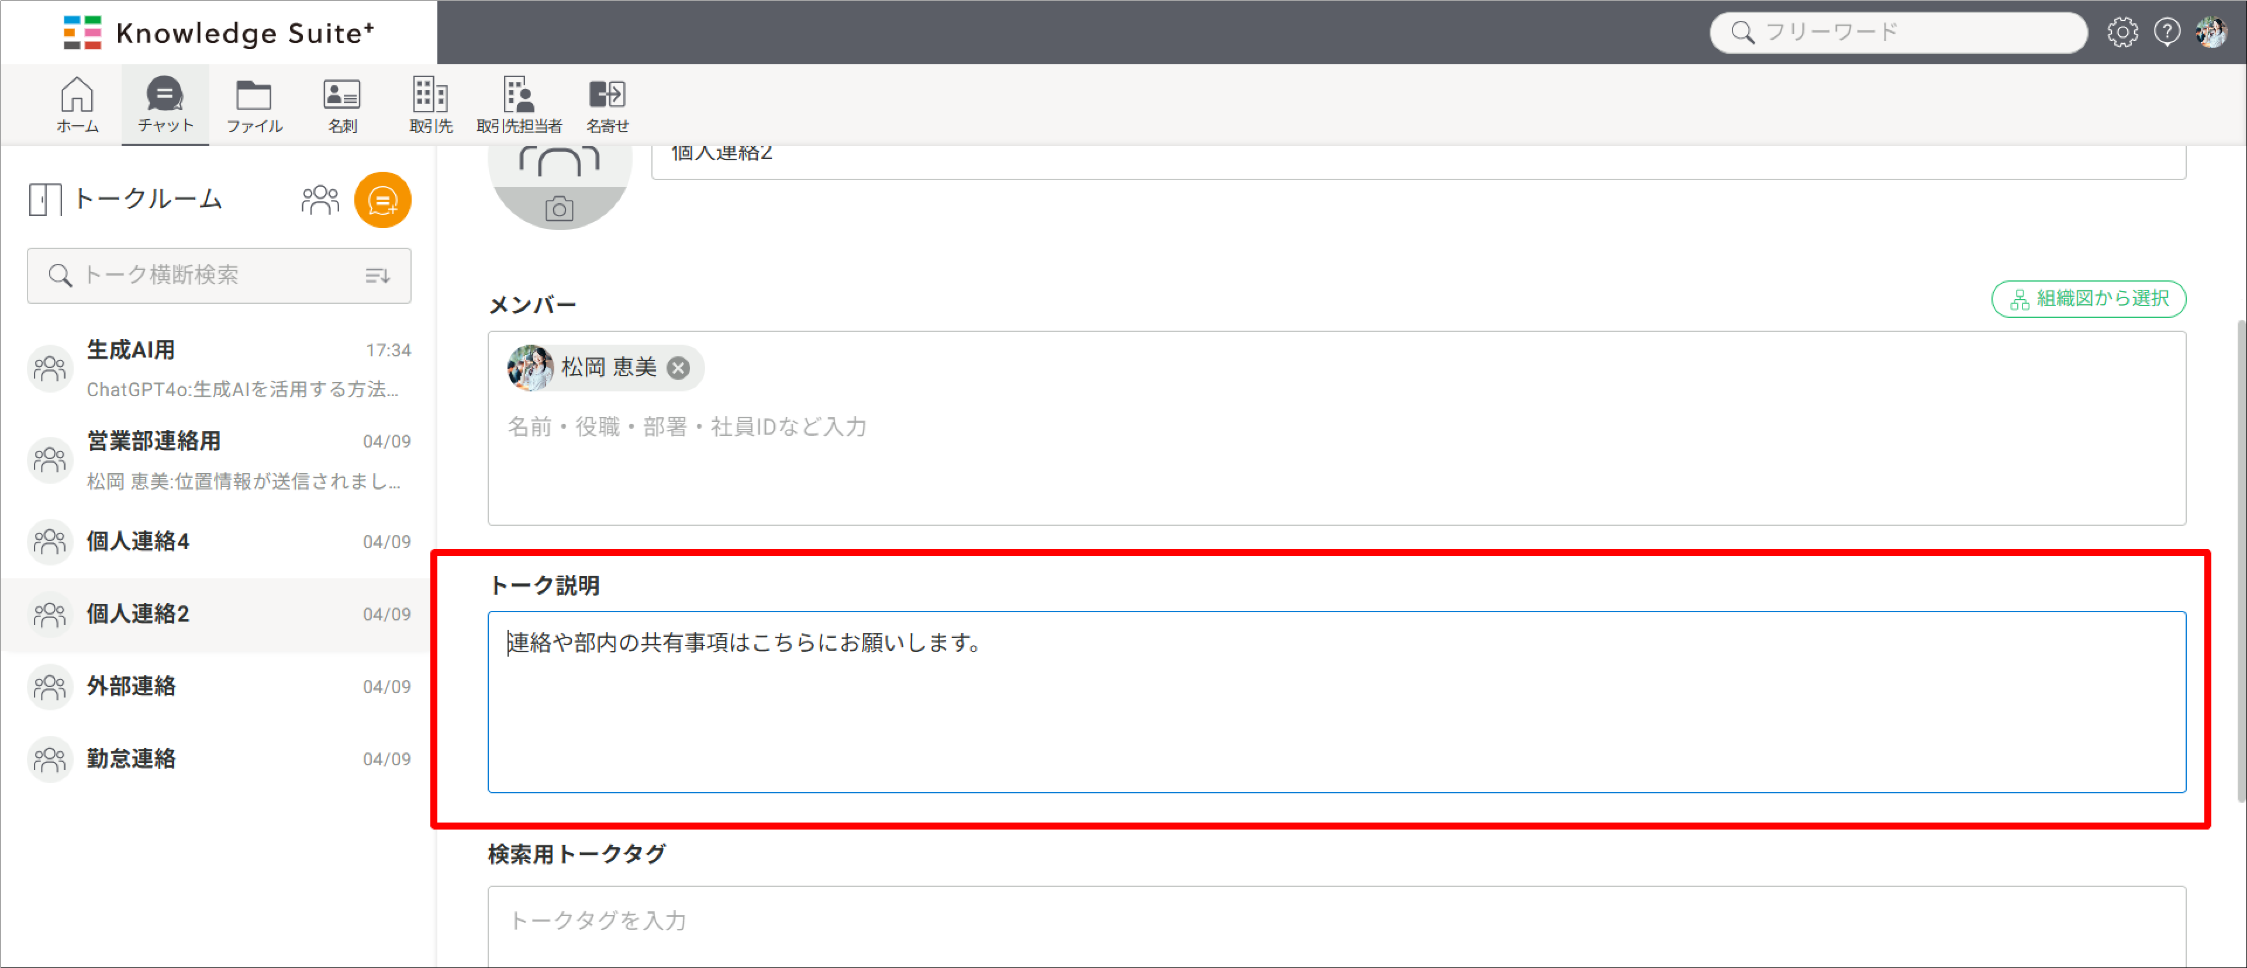Create a new talk room with orange button

[382, 200]
